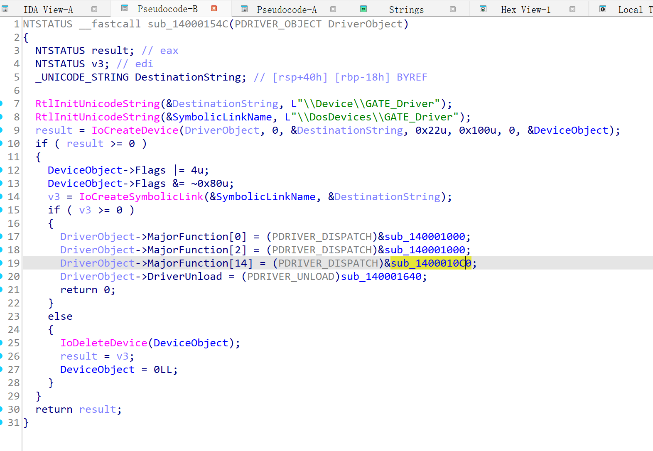Click the sub_140001640 DriverUnload function
The image size is (653, 451).
pos(381,277)
